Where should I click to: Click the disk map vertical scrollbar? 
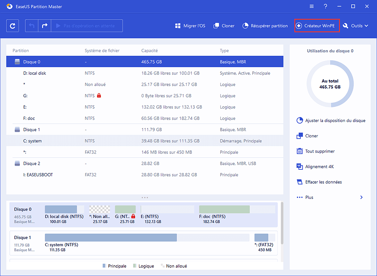(282, 223)
